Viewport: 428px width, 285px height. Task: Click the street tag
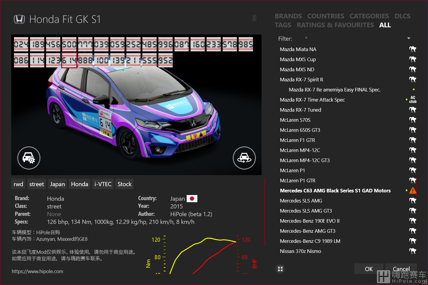click(x=37, y=184)
